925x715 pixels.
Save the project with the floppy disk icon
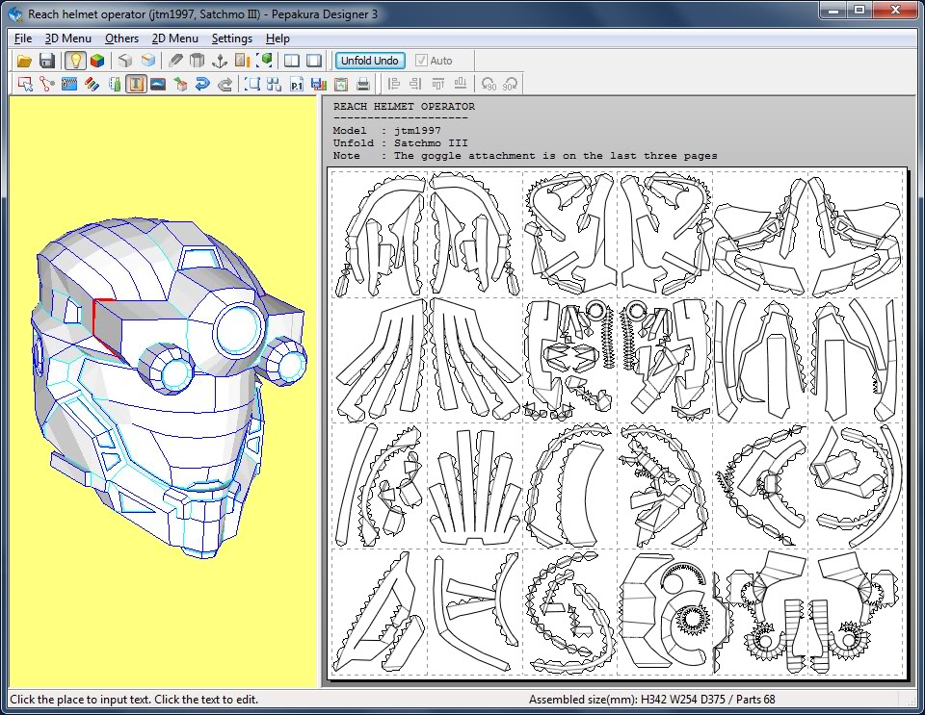coord(46,61)
